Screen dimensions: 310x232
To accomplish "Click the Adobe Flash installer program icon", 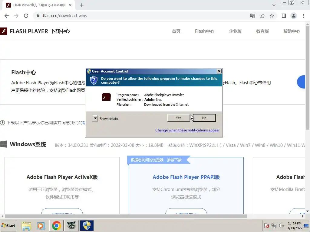I will [x=106, y=97].
